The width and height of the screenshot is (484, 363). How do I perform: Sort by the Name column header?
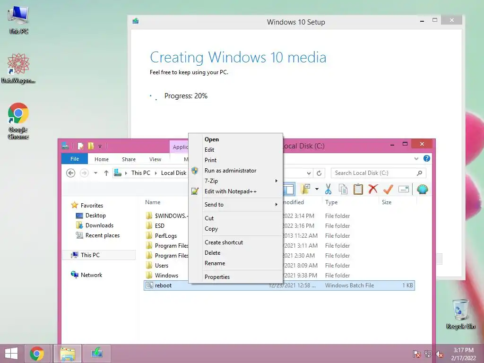pyautogui.click(x=153, y=202)
